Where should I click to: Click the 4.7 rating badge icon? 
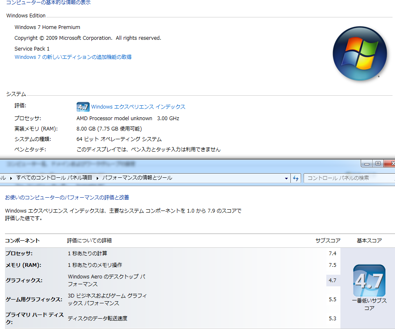point(83,107)
